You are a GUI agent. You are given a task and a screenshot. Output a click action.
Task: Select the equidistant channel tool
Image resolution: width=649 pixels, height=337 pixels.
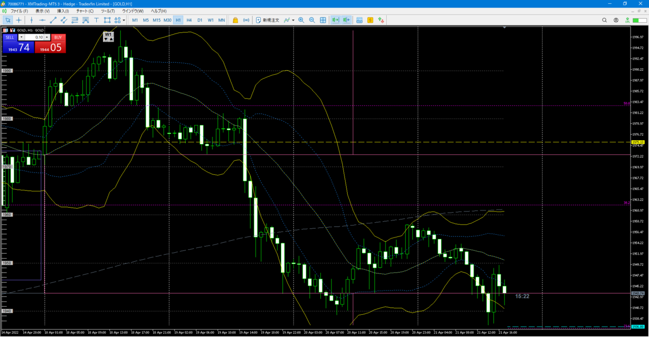point(64,20)
